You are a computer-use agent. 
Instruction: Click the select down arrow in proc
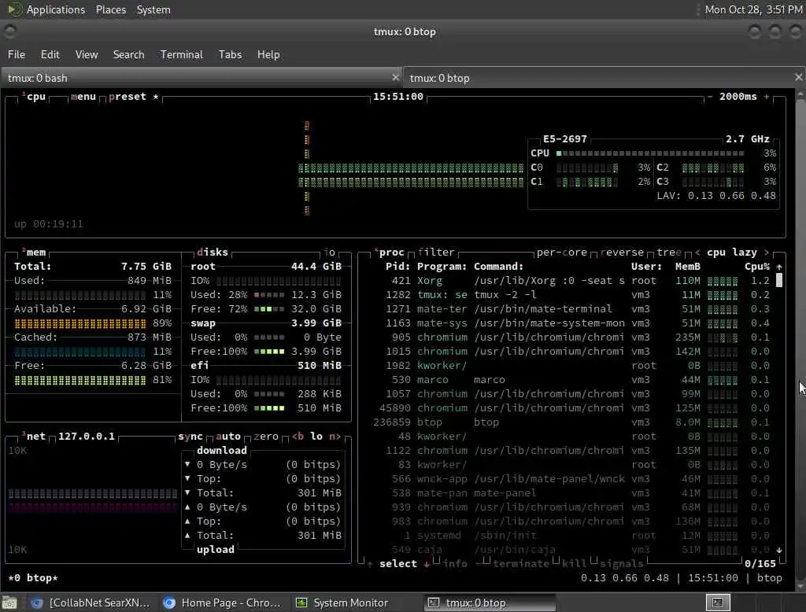426,564
